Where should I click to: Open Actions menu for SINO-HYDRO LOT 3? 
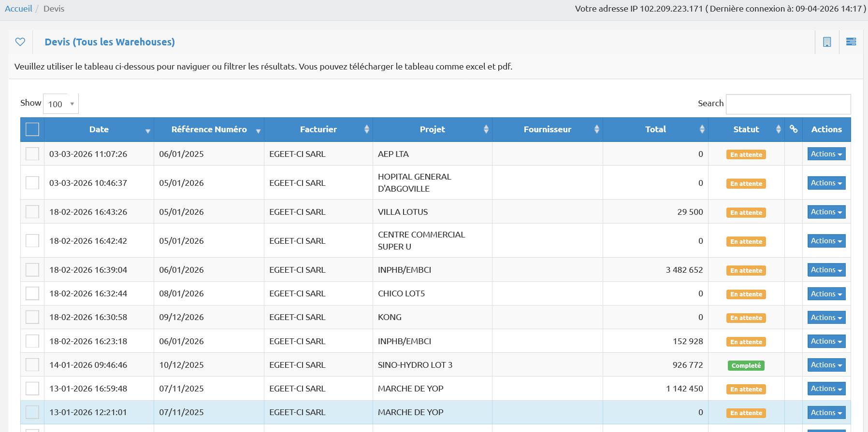826,365
